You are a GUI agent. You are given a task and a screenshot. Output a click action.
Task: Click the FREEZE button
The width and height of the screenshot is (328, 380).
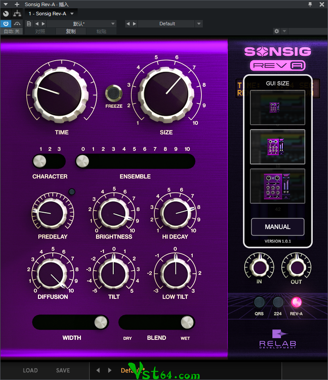[113, 93]
